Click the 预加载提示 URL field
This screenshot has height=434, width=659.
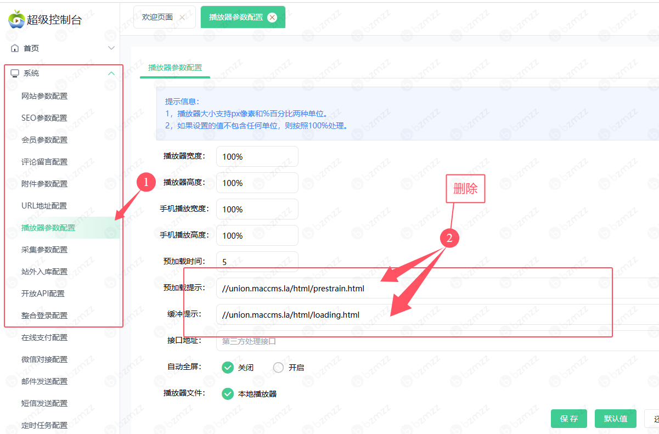point(437,288)
